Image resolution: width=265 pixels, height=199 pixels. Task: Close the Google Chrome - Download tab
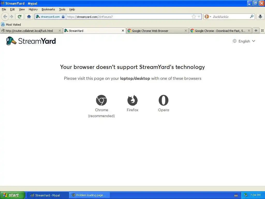(249, 31)
